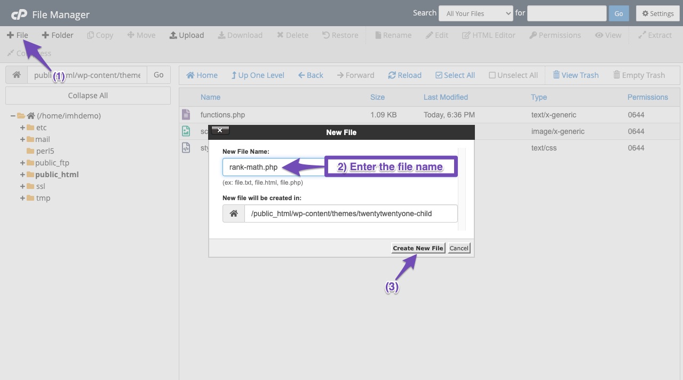Open the Settings button
Viewport: 683px width, 380px height.
657,13
